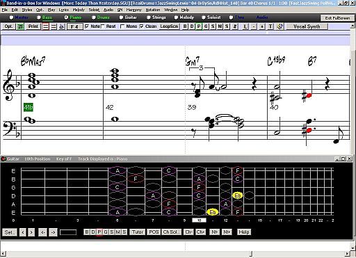Click the right arrow next to Set. button
Viewport: 356px width, 258px height.
click(x=31, y=232)
